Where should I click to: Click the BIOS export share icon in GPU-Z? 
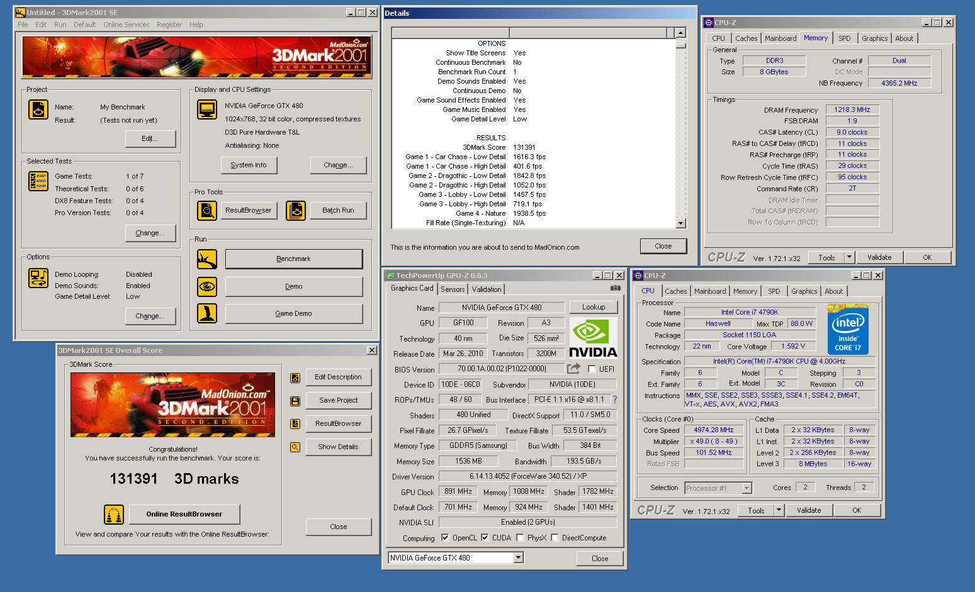click(x=573, y=369)
